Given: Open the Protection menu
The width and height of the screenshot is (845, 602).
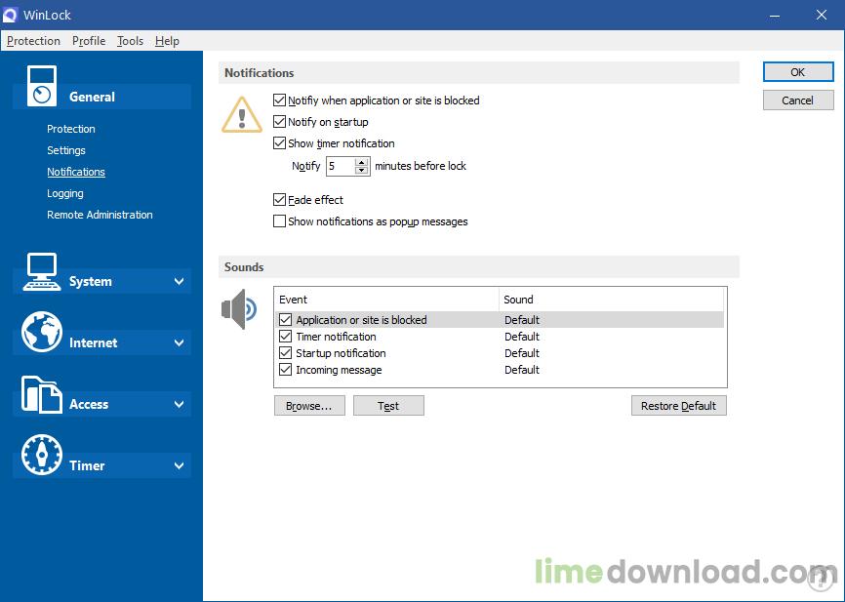Looking at the screenshot, I should pos(33,41).
